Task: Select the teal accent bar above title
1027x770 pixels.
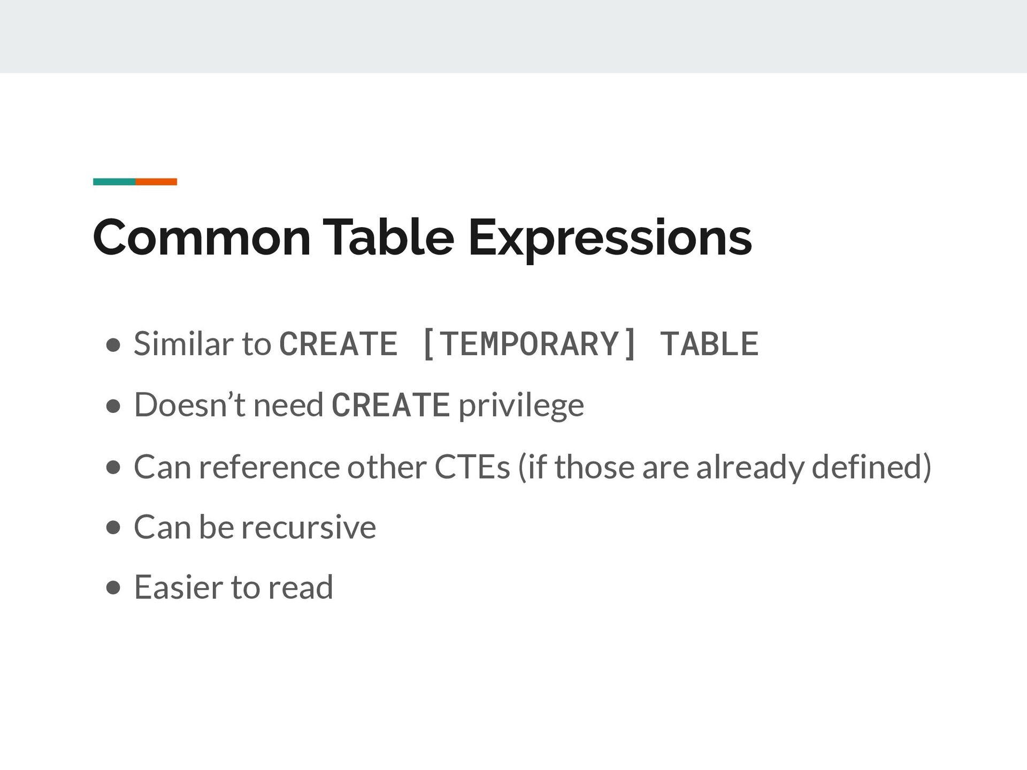Action: (x=114, y=182)
